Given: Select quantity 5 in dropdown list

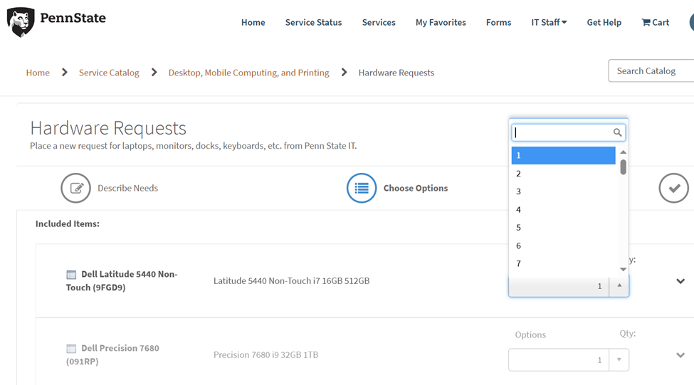Looking at the screenshot, I should pyautogui.click(x=564, y=228).
